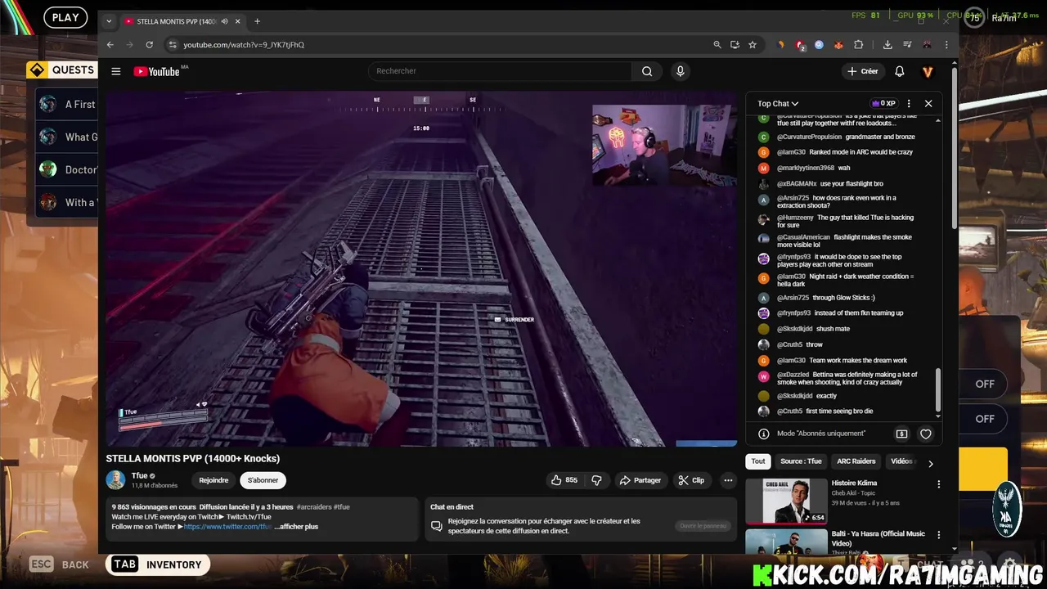Dislike the video with thumbs down
1047x589 pixels.
click(x=597, y=480)
